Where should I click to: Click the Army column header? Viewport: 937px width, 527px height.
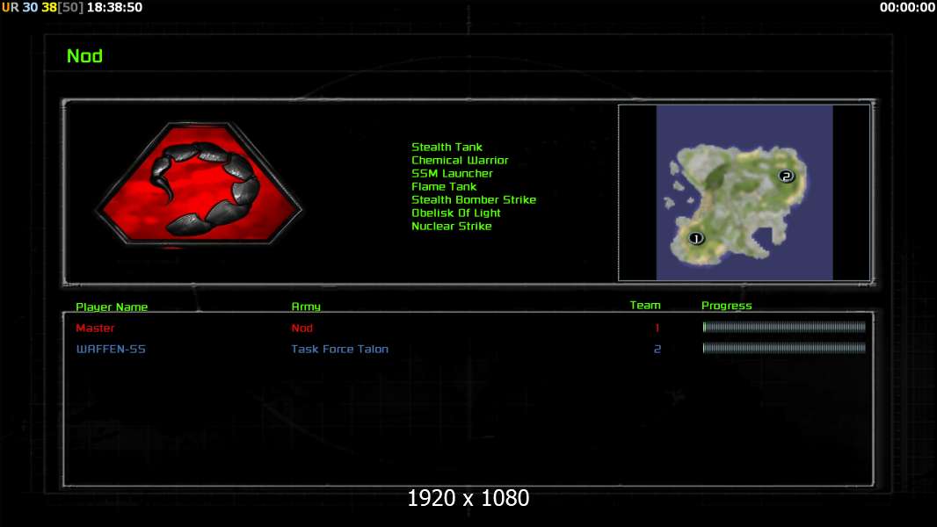pyautogui.click(x=306, y=307)
